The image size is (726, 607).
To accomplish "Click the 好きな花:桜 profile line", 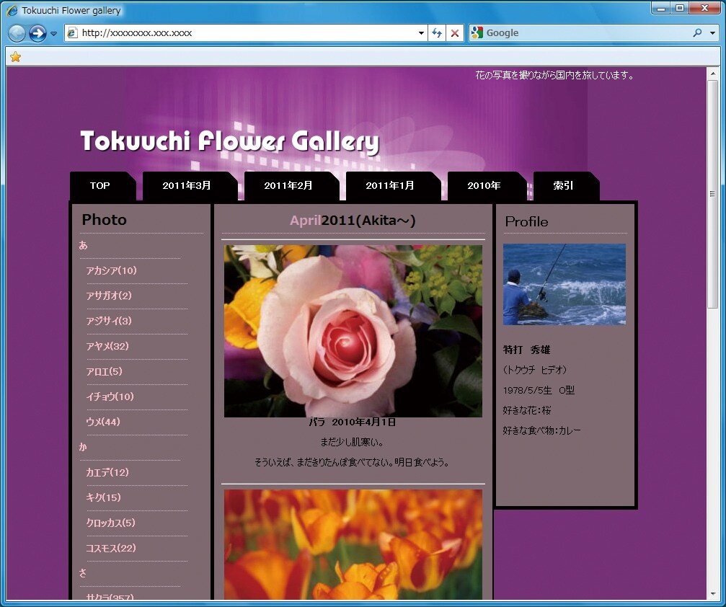I will coord(527,410).
